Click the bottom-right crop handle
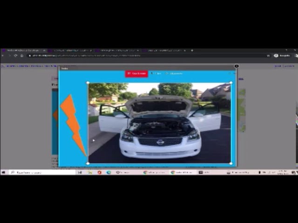The width and height of the screenshot is (298, 223). (x=231, y=163)
